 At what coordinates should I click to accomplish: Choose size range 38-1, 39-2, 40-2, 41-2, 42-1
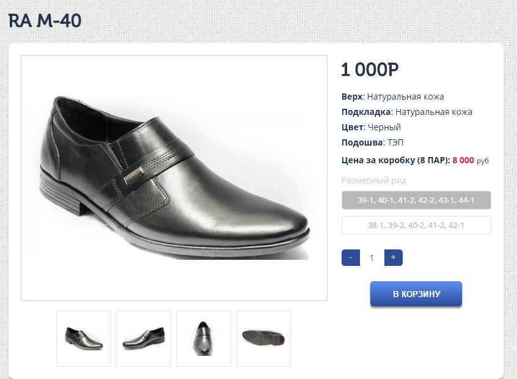click(x=416, y=225)
